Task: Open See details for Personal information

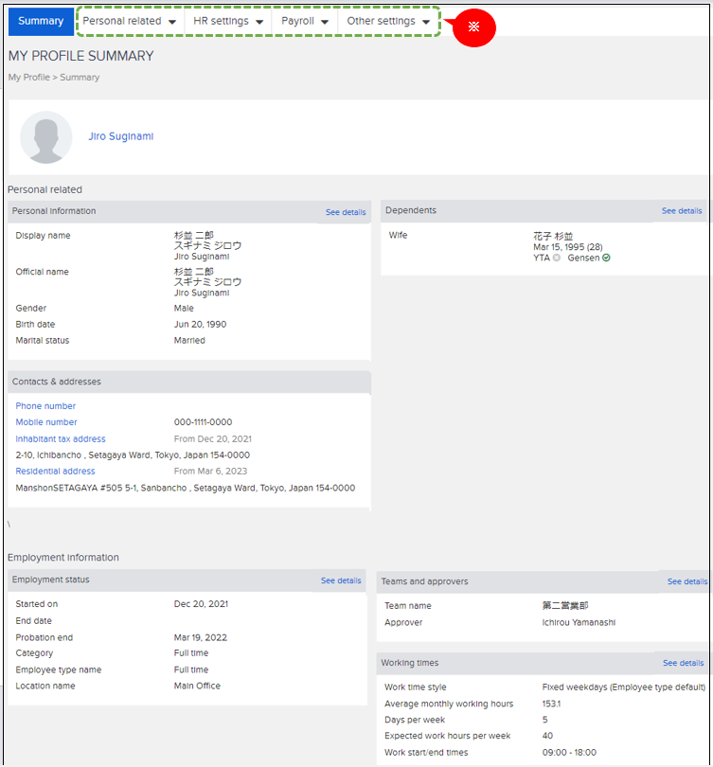Action: click(x=345, y=211)
